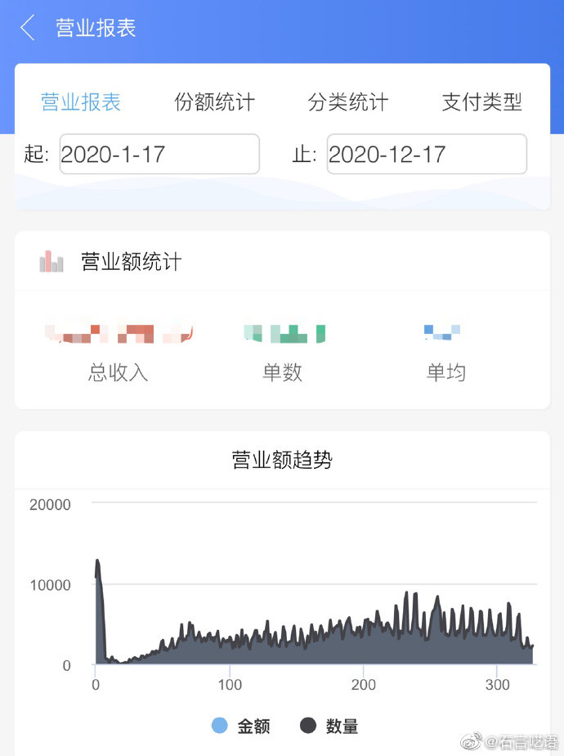The width and height of the screenshot is (564, 756).
Task: Select the 分类统计 tab
Action: [x=348, y=102]
